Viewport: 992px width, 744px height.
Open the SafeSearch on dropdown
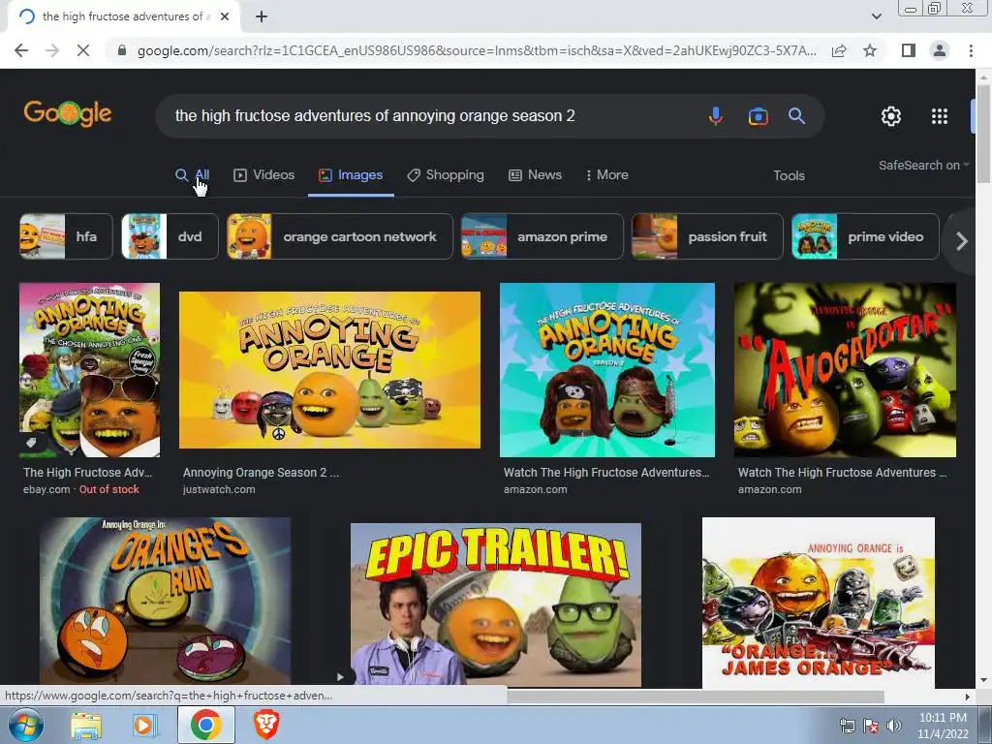[x=923, y=165]
